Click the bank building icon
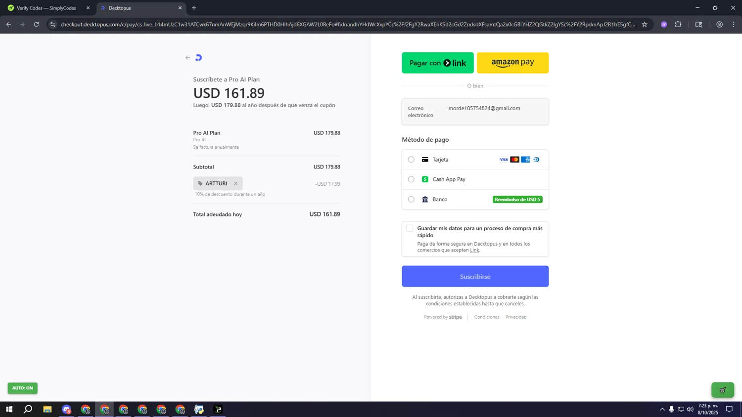742x417 pixels. pos(425,200)
